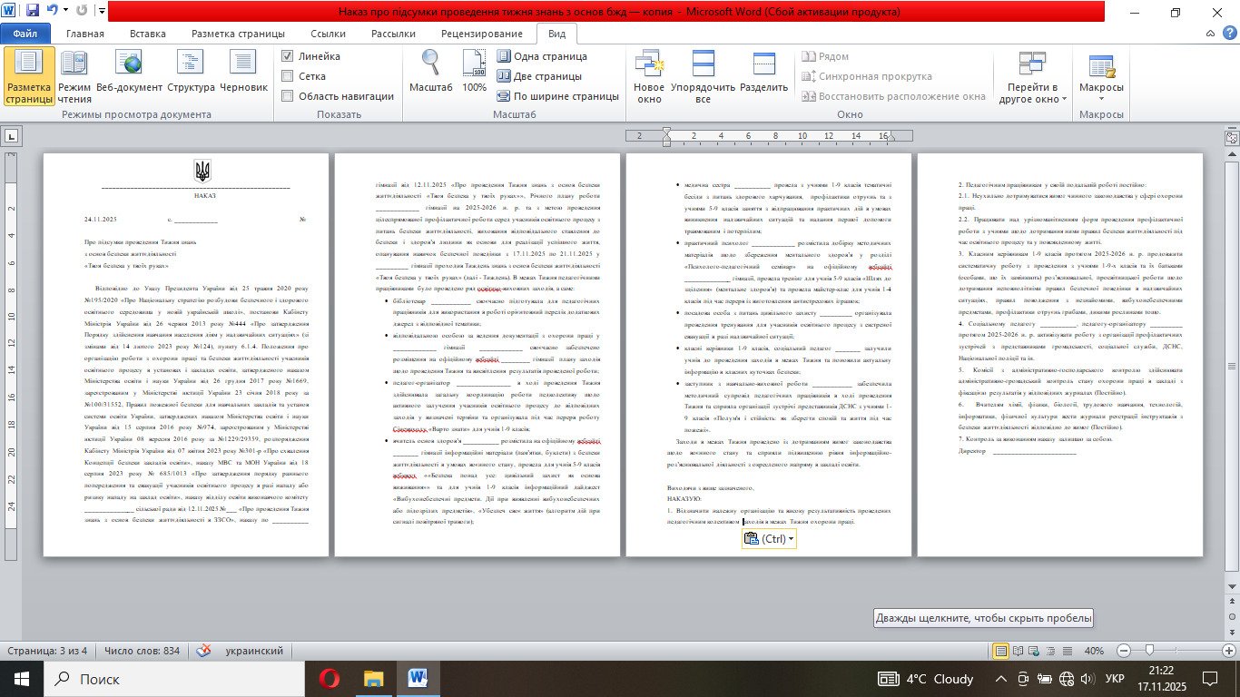Screen dimensions: 1240x697
Task: Open the Вставка ribbon tab
Action: coord(147,34)
